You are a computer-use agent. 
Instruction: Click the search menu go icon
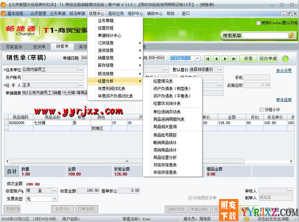tap(292, 35)
